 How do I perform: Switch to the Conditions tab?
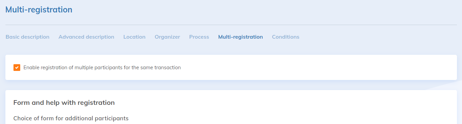coord(285,37)
